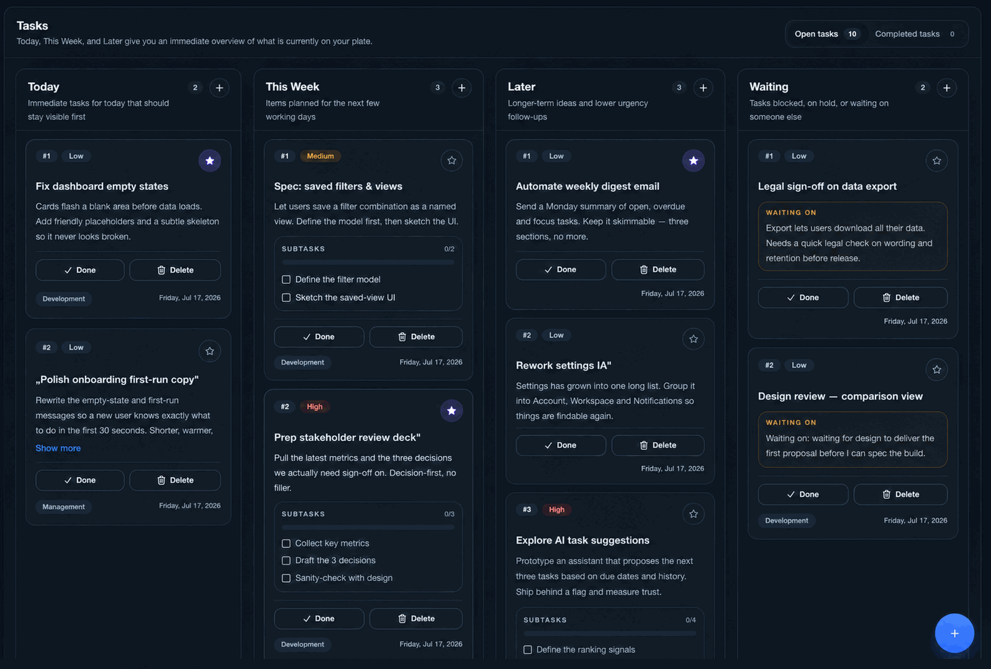Screen dimensions: 991x669
Task: Click the Medium priority badge on the Spec task
Action: pyautogui.click(x=320, y=156)
